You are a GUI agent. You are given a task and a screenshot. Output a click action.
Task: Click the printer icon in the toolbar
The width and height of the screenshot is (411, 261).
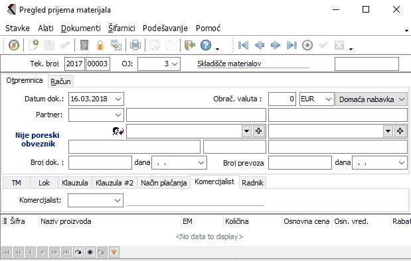[x=135, y=45]
